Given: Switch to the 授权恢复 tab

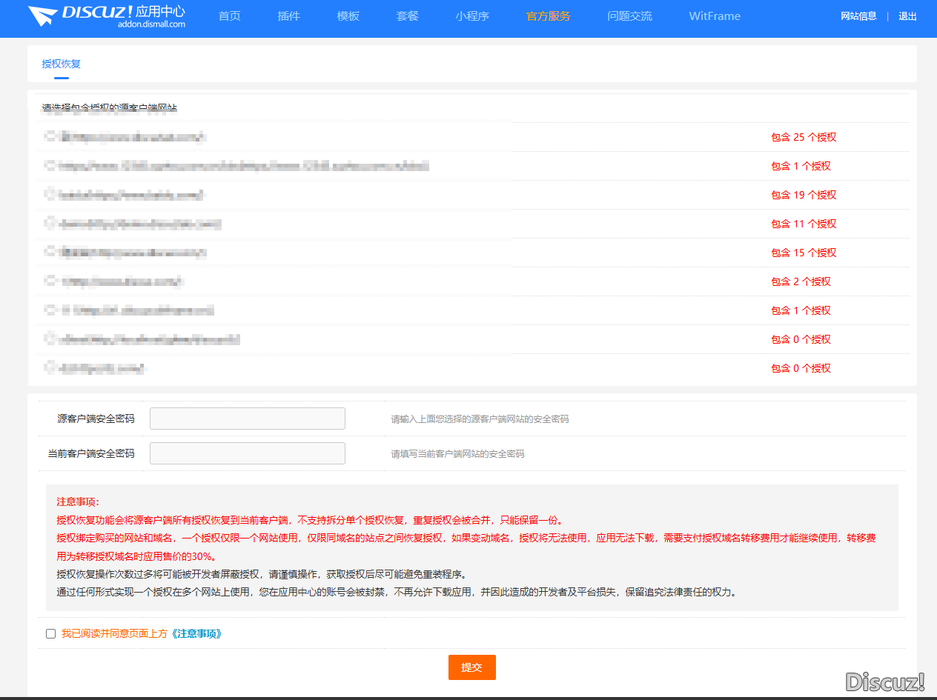Looking at the screenshot, I should click(x=62, y=64).
